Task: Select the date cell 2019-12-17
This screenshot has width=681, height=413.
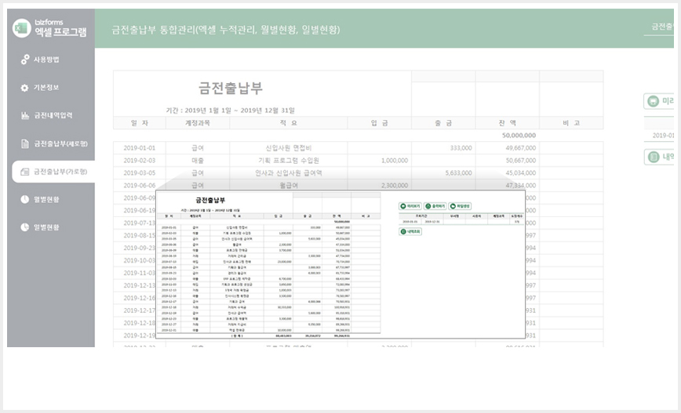Action: point(140,310)
